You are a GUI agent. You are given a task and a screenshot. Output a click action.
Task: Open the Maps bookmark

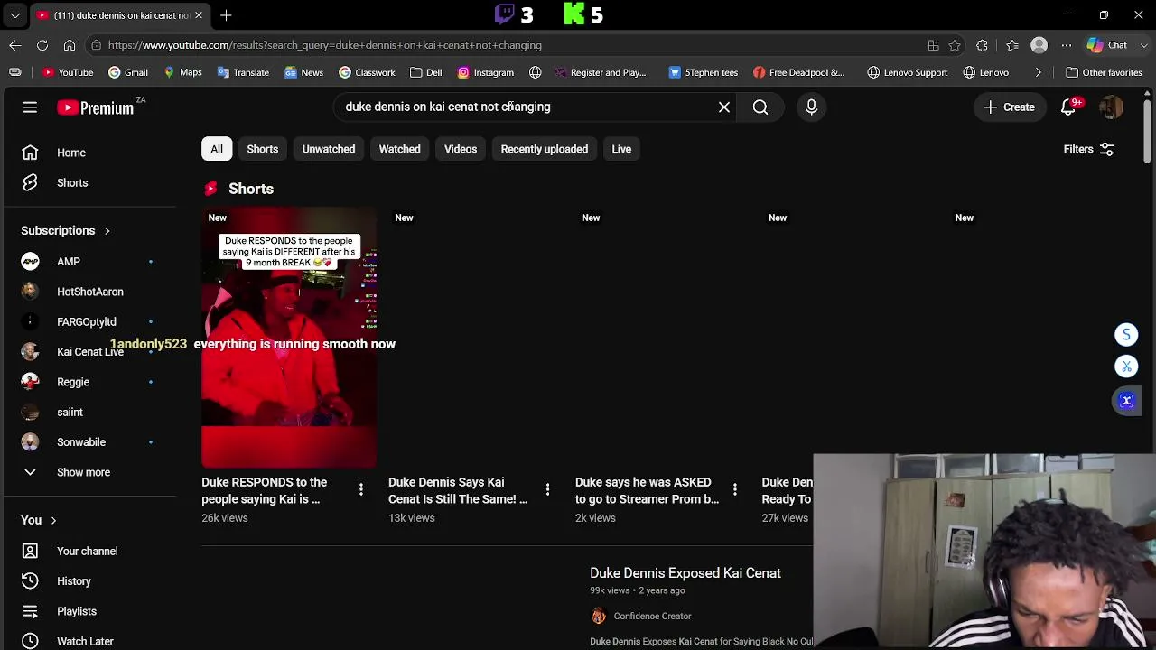182,72
